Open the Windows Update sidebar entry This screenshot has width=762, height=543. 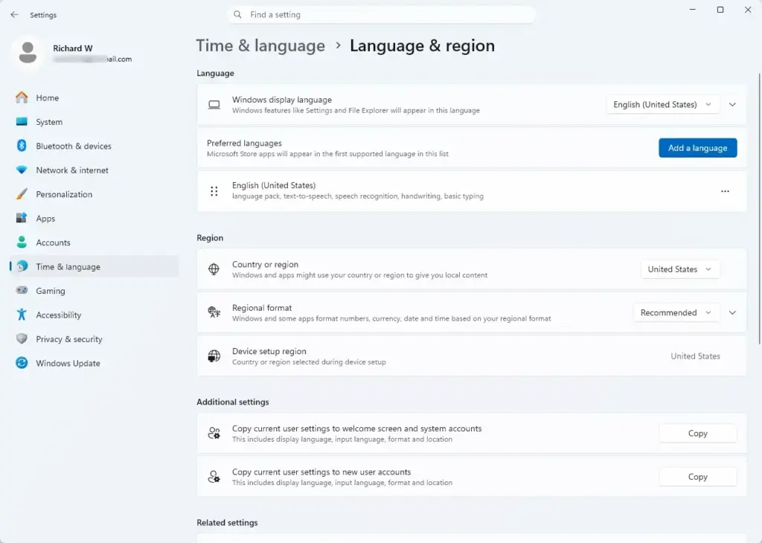95,363
